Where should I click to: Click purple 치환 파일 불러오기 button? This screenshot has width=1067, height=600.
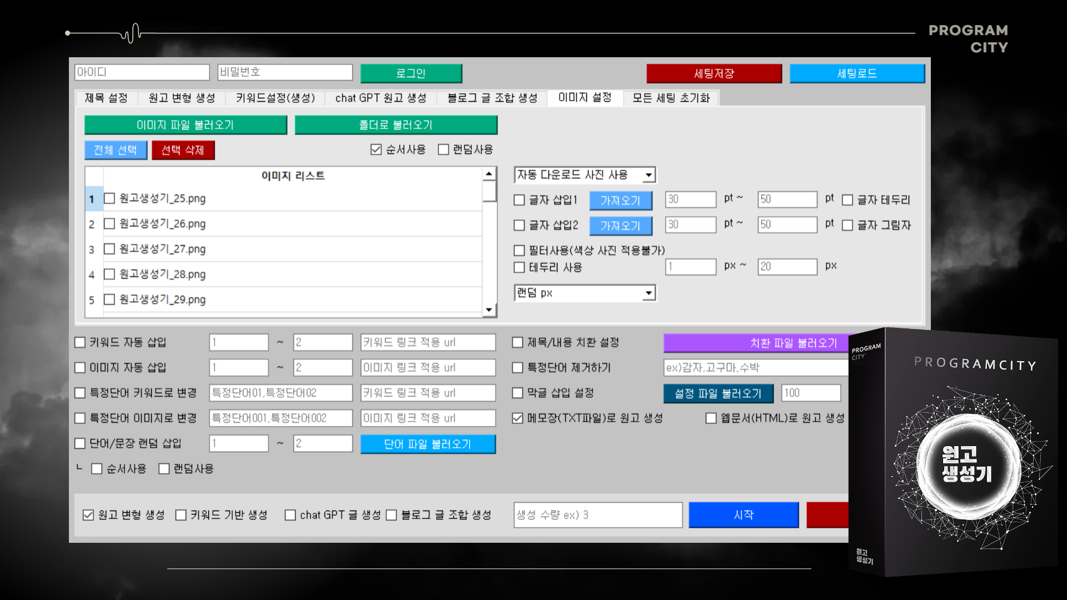pos(756,343)
